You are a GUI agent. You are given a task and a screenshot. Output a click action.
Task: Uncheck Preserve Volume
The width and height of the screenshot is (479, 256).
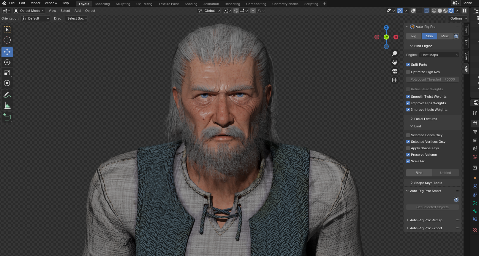[408, 155]
